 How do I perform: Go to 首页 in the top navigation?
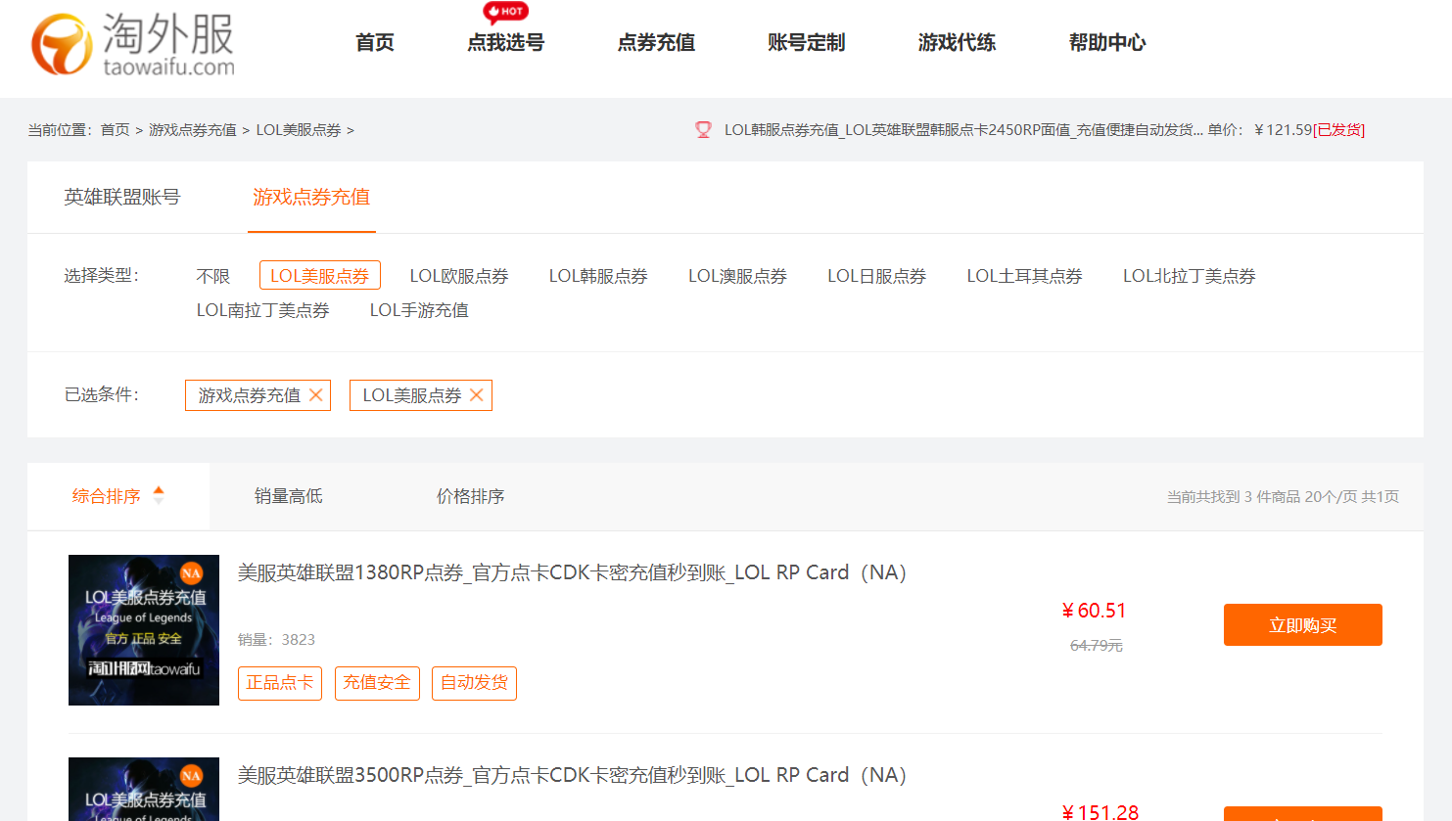(374, 42)
